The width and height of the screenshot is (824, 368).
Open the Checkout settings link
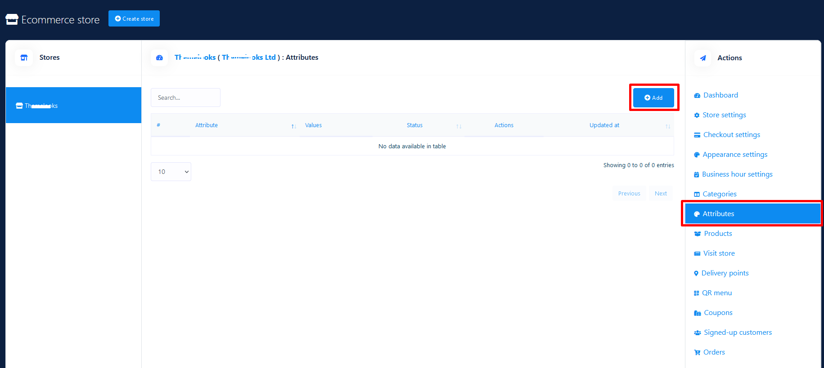click(731, 135)
